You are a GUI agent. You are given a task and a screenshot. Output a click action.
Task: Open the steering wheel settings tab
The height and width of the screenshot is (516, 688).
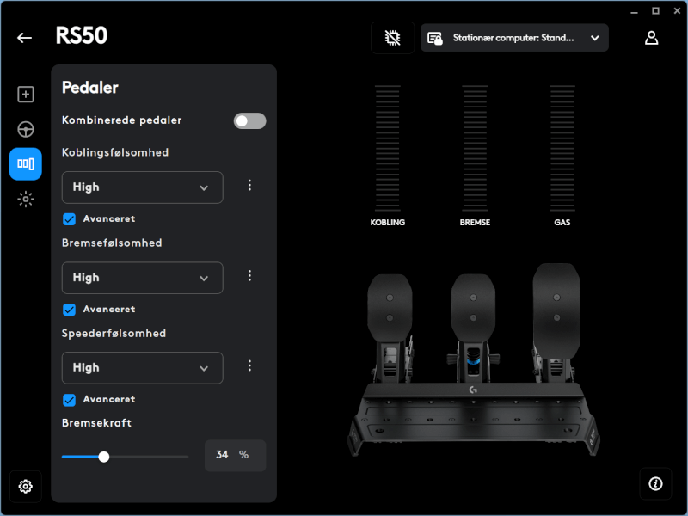(26, 130)
